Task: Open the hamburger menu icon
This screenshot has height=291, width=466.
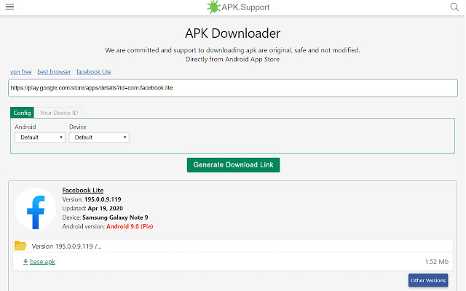Action: click(9, 7)
